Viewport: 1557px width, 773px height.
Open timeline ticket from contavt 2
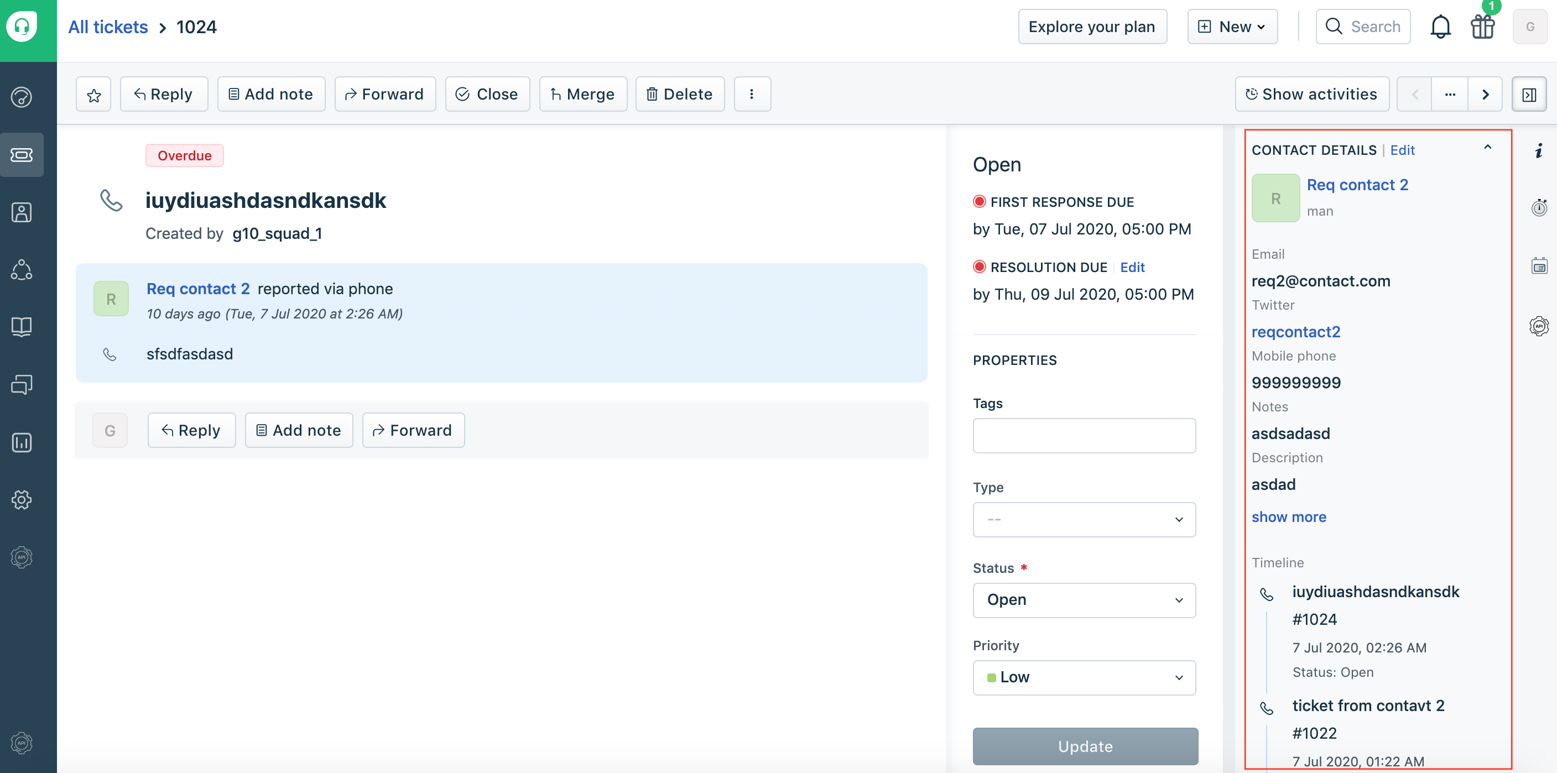[x=1368, y=706]
